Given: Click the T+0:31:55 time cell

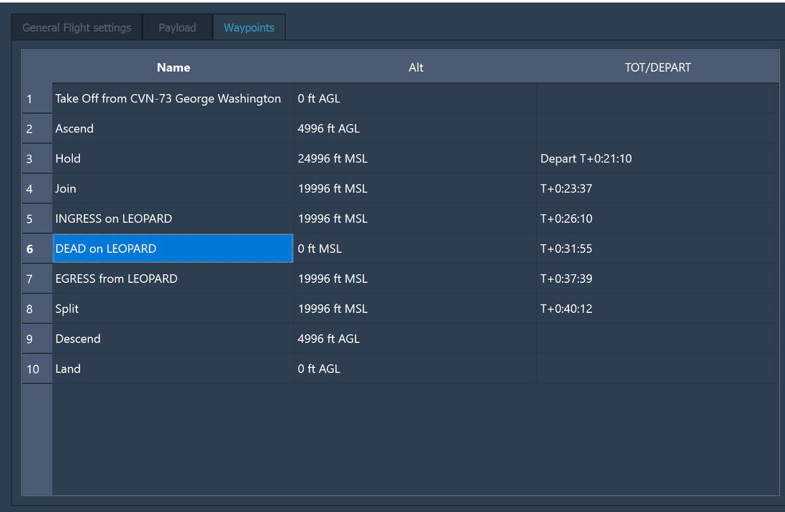Looking at the screenshot, I should click(x=657, y=249).
